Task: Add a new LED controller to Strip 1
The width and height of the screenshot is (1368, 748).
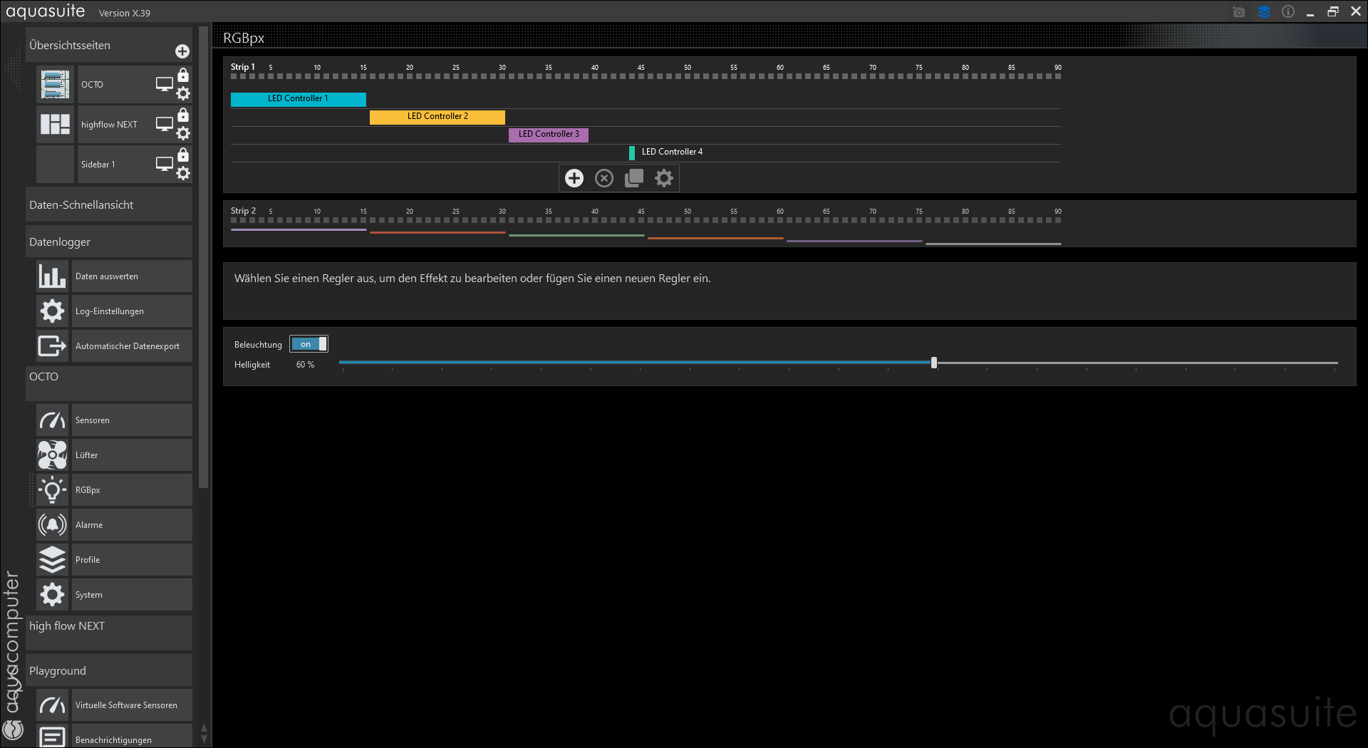Action: click(574, 178)
